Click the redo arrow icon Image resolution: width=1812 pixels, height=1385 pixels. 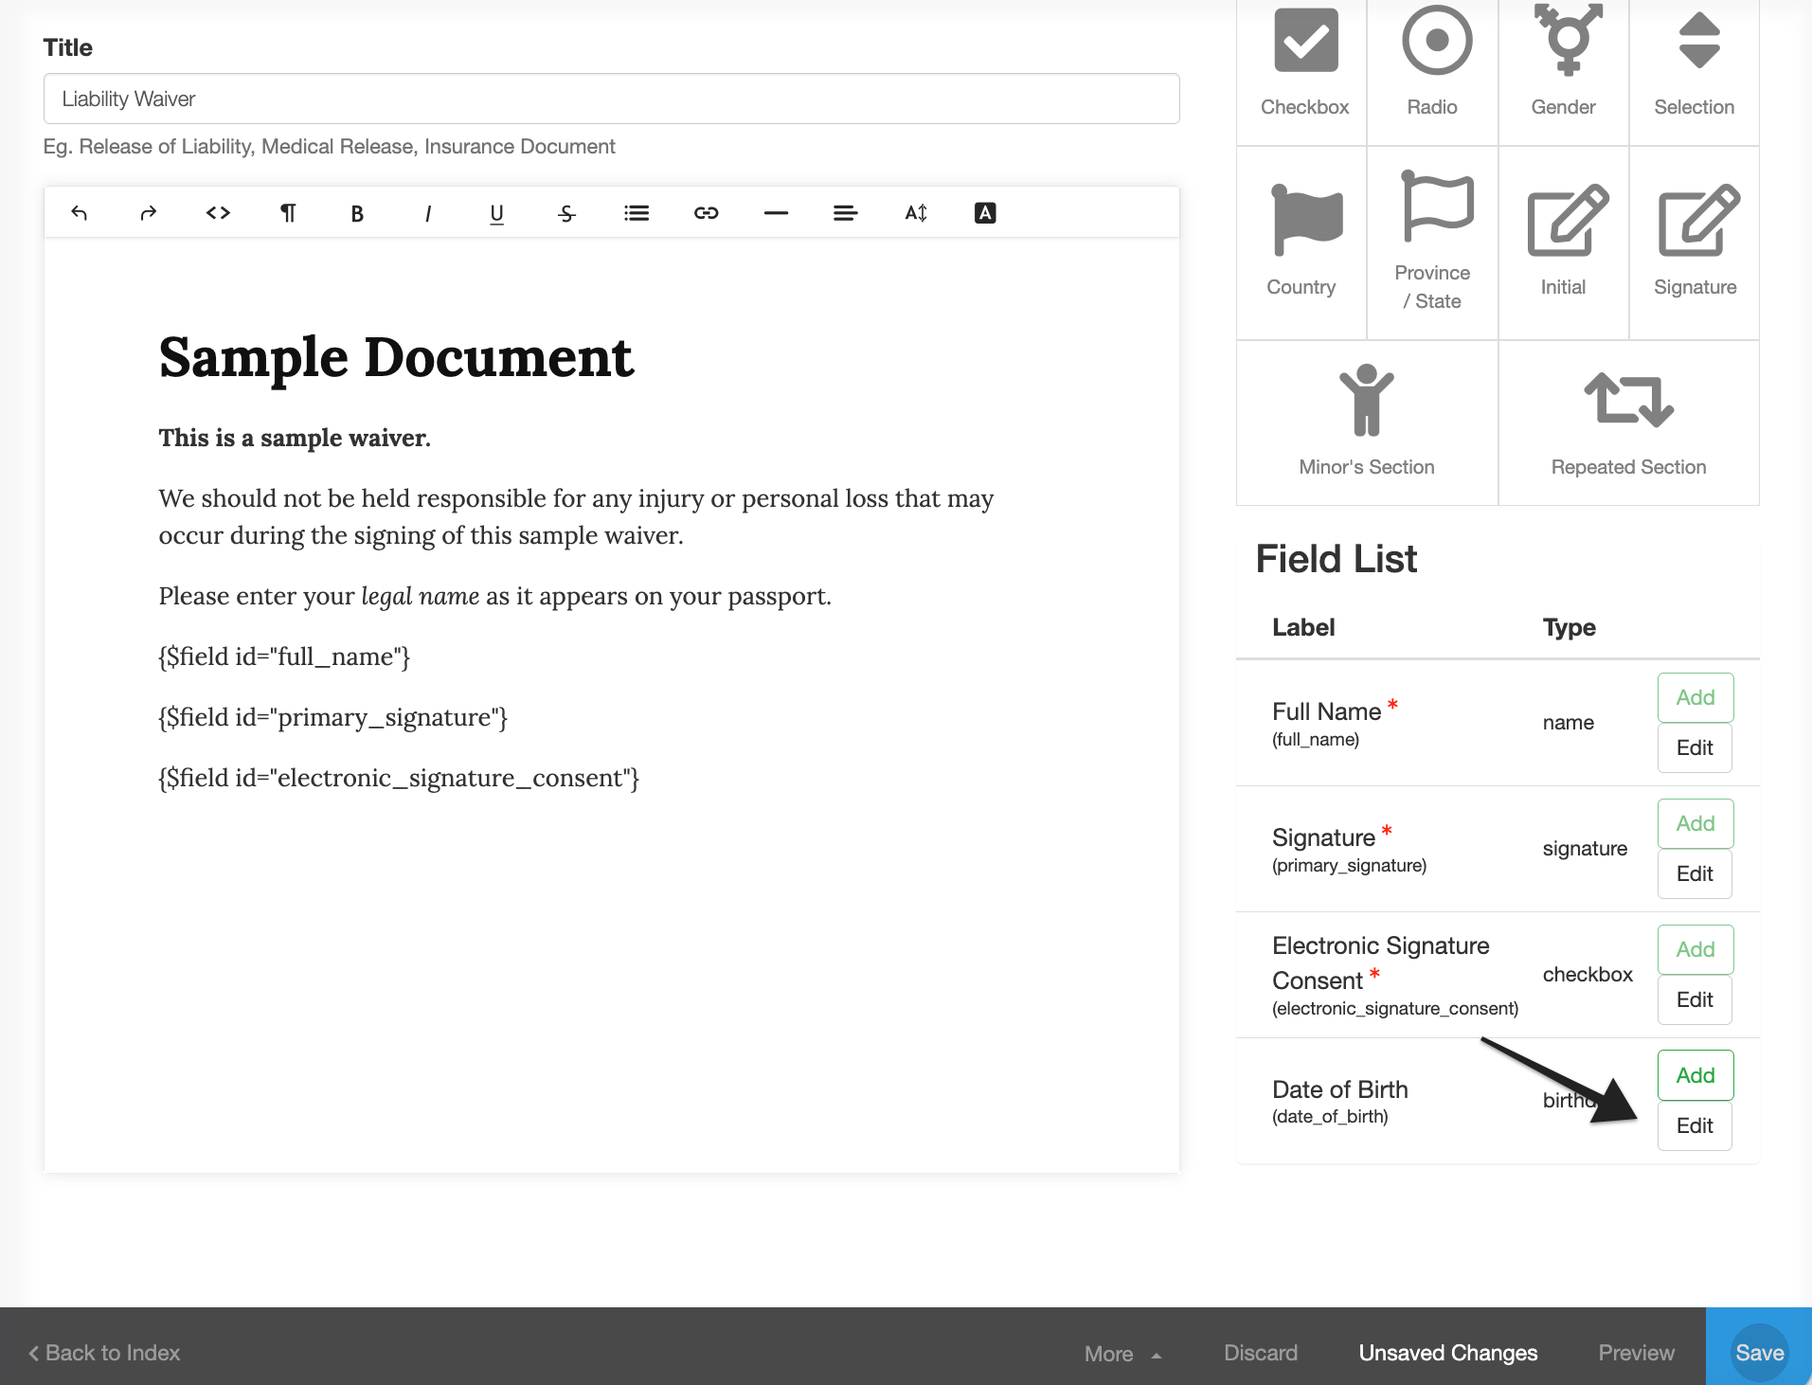coord(149,213)
